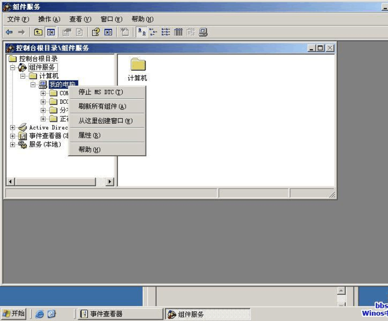
Task: Click the computer icon at toolbar end
Action: 203,32
